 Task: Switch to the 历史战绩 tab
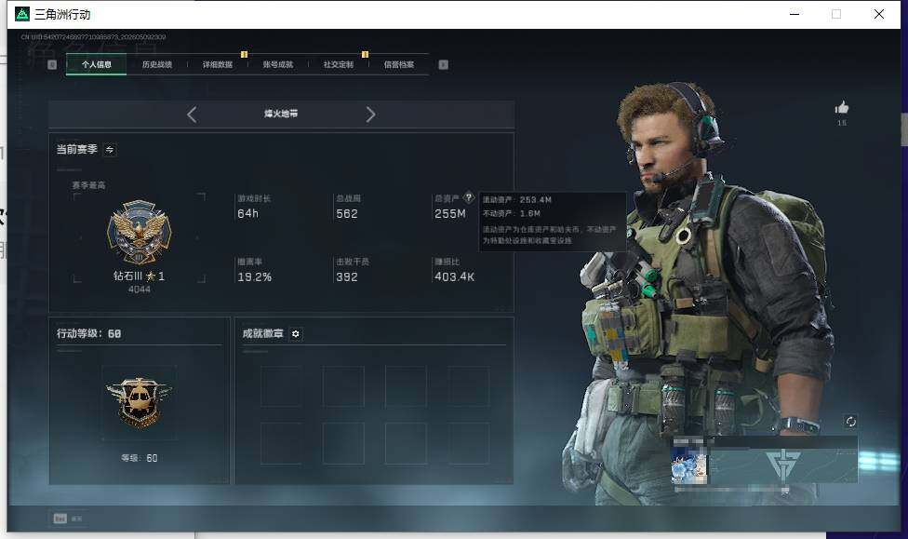tap(157, 64)
